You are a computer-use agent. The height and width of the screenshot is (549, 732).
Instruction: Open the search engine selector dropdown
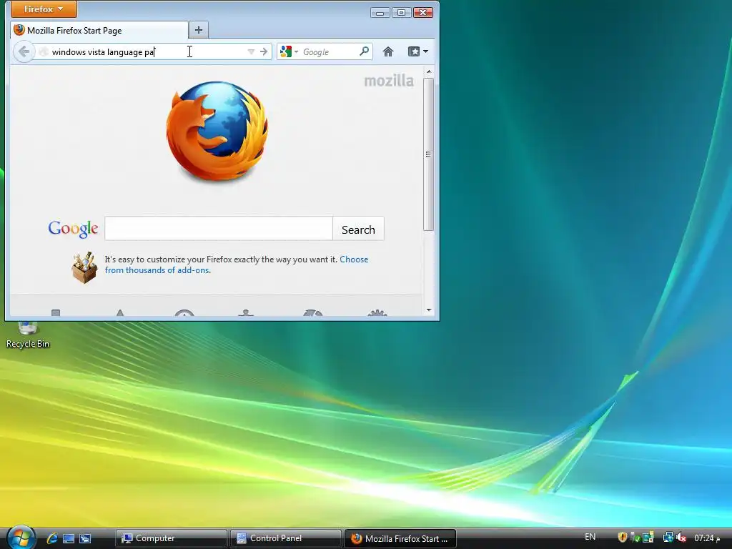click(x=289, y=51)
